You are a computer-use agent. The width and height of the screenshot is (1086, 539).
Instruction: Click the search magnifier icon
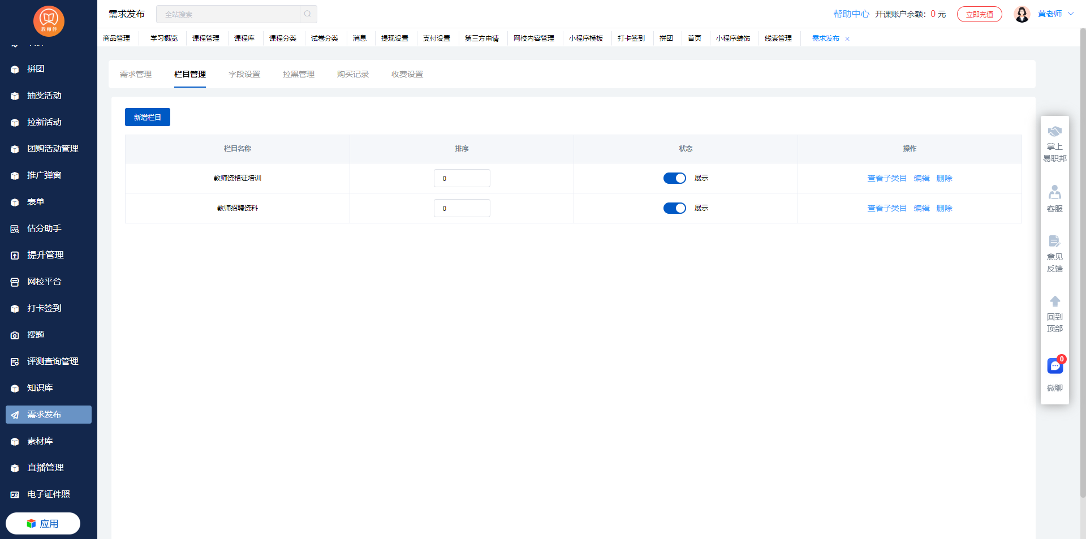click(x=308, y=14)
